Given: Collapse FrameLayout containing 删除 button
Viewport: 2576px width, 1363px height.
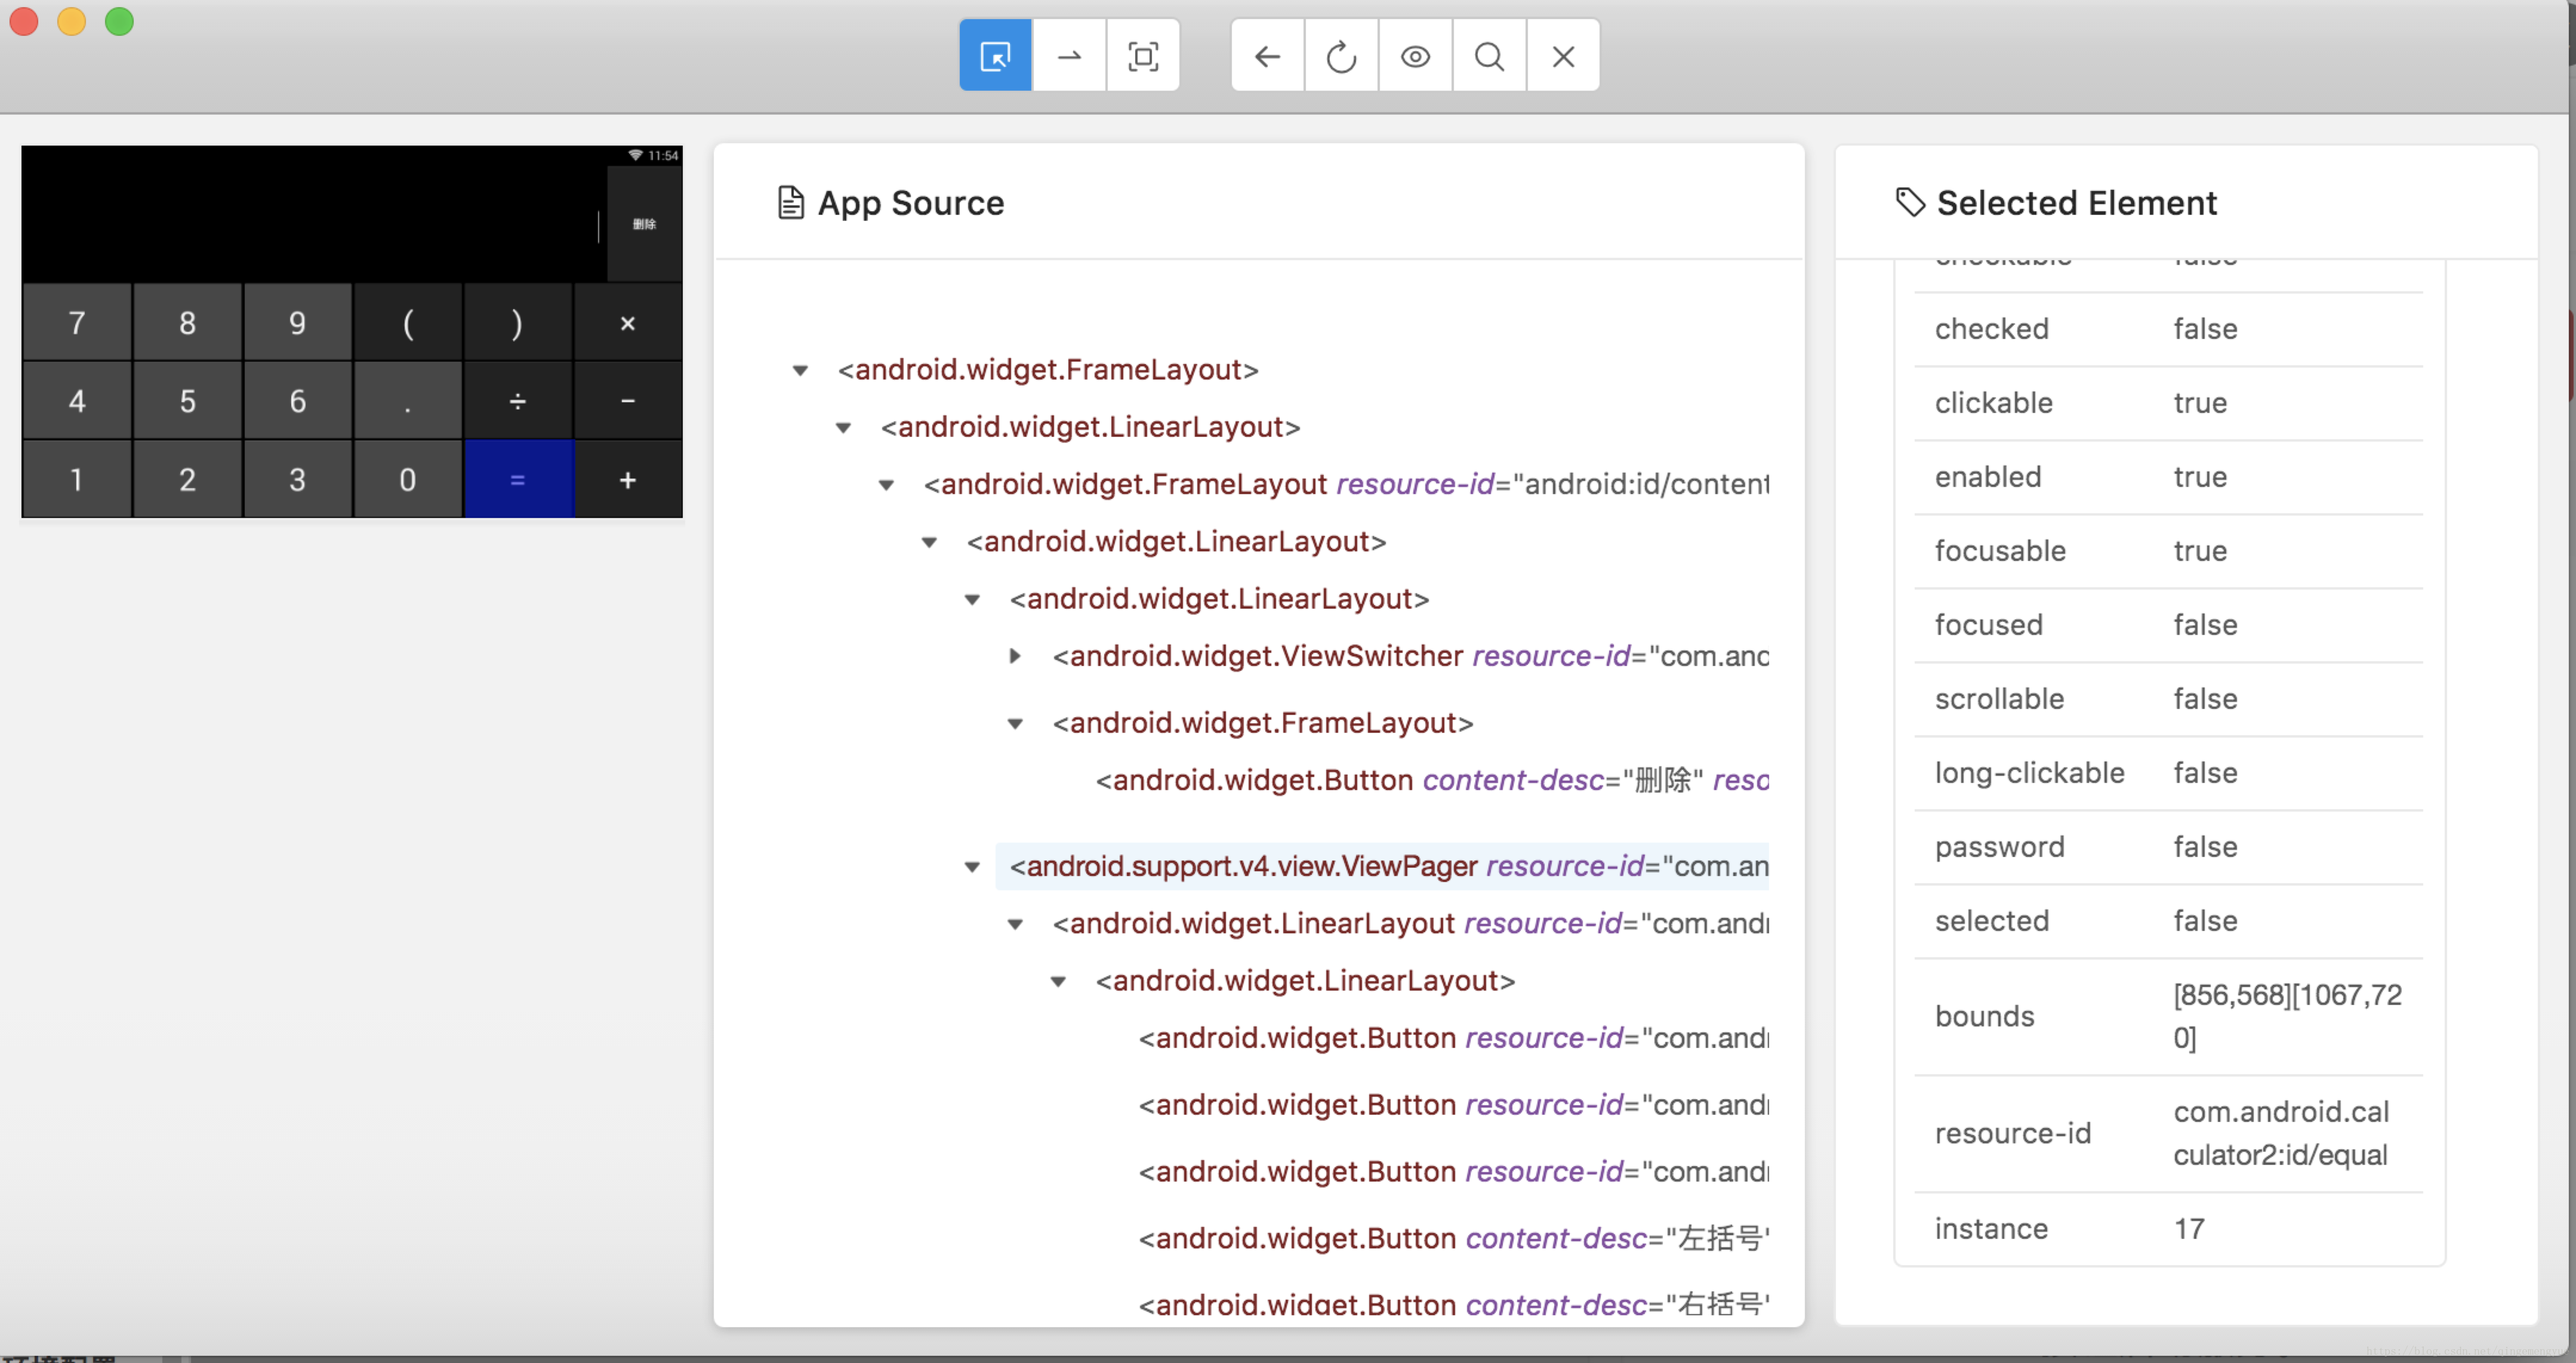Looking at the screenshot, I should [1015, 724].
